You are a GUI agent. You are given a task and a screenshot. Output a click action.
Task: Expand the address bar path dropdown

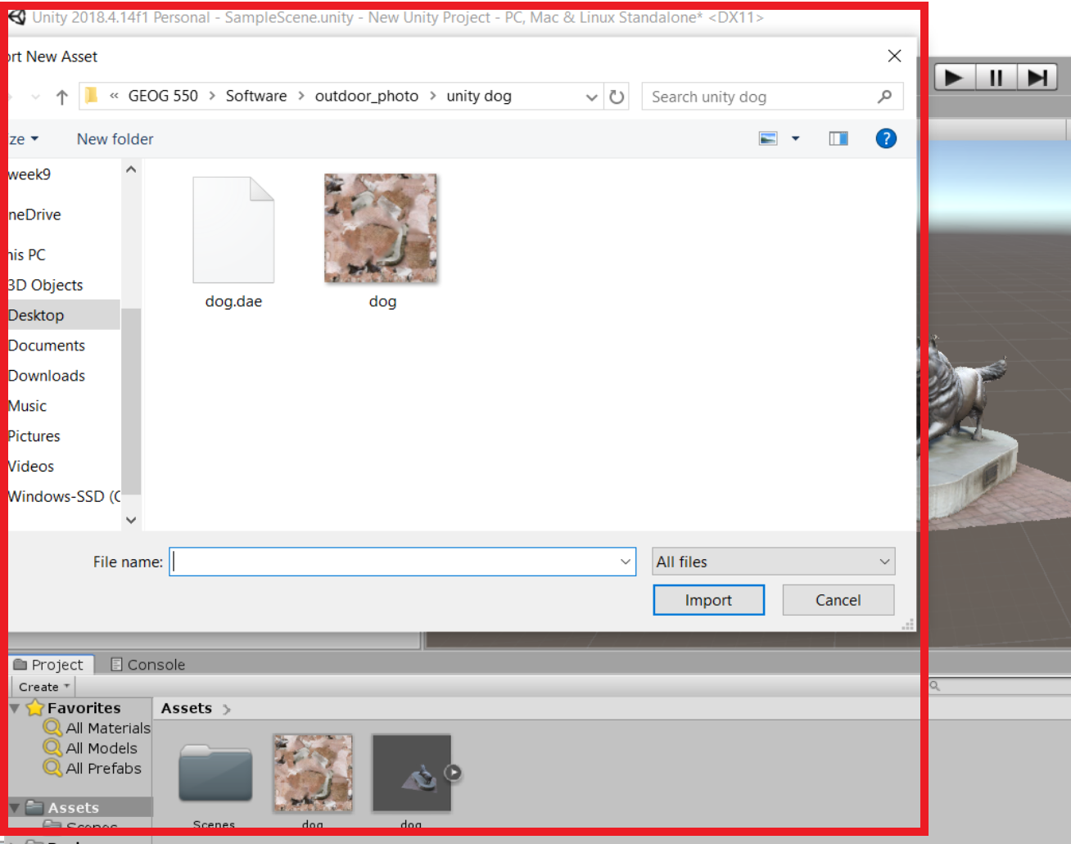point(591,97)
